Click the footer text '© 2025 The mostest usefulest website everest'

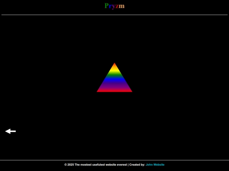96,165
